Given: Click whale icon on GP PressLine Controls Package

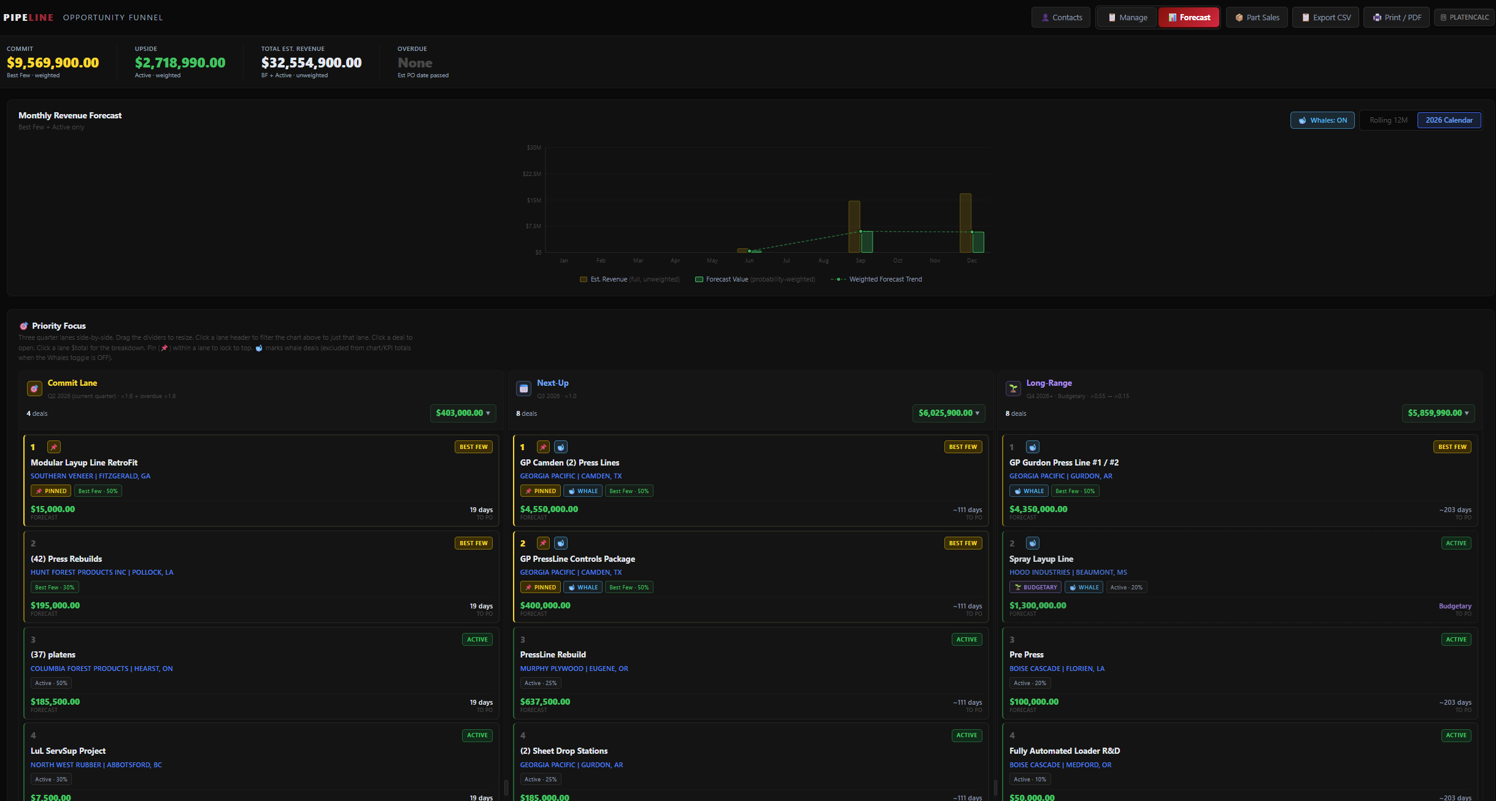Looking at the screenshot, I should tap(561, 543).
